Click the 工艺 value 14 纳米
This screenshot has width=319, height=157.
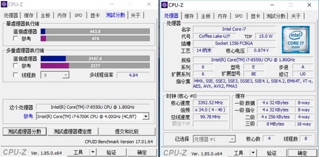coord(204,50)
